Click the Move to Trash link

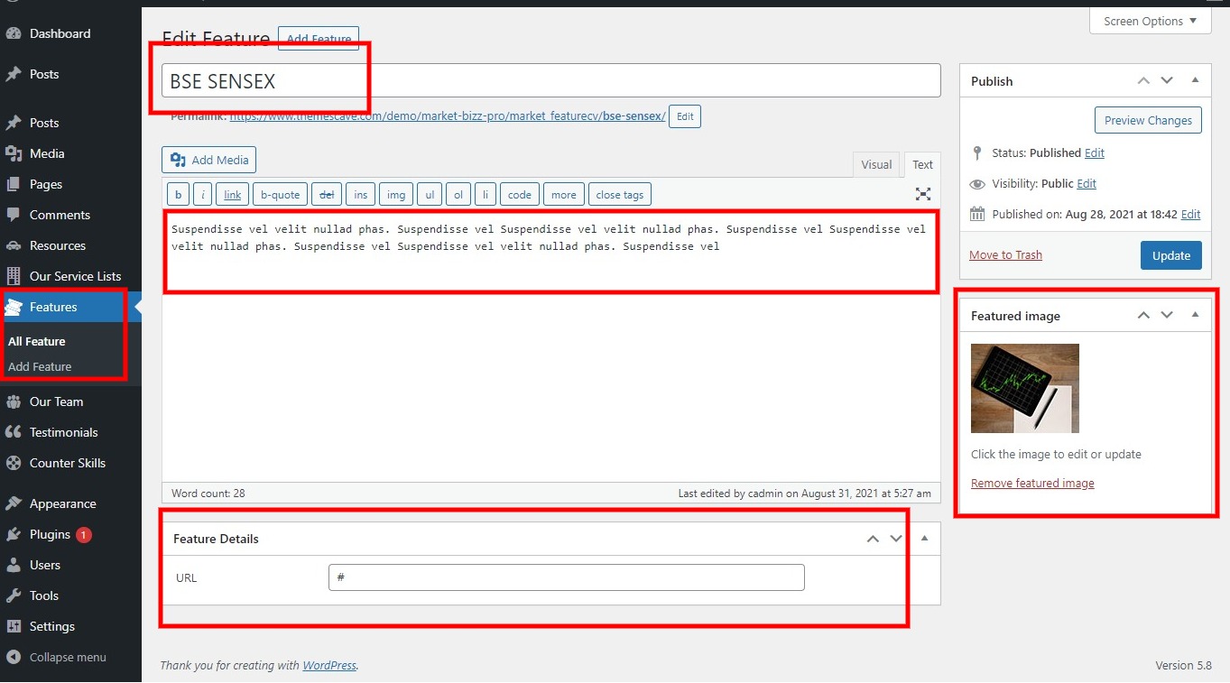[x=1005, y=255]
